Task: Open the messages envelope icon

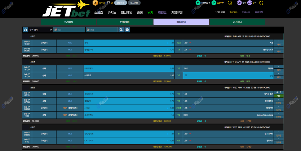Action: (108, 3)
